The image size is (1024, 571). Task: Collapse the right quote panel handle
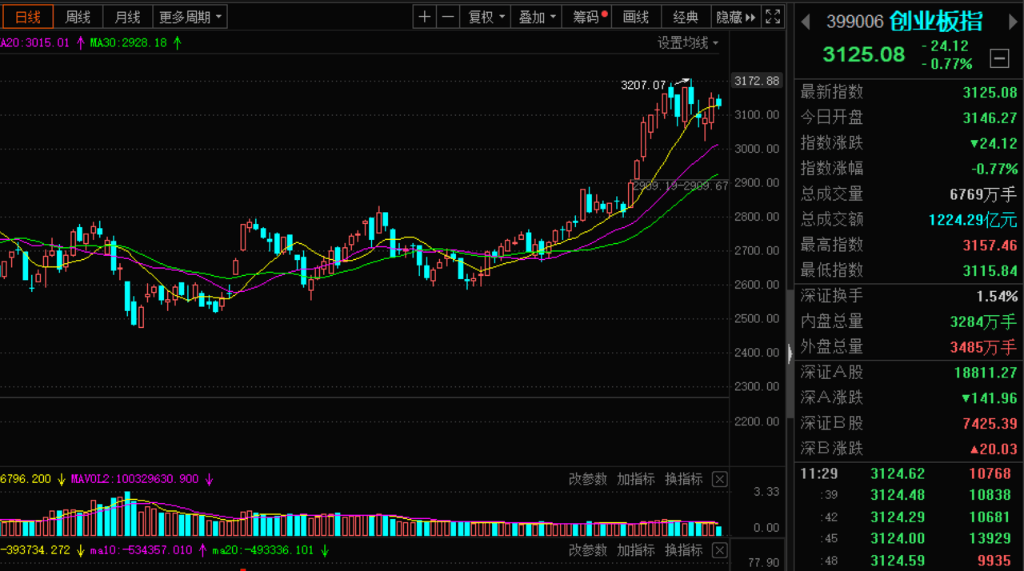790,352
